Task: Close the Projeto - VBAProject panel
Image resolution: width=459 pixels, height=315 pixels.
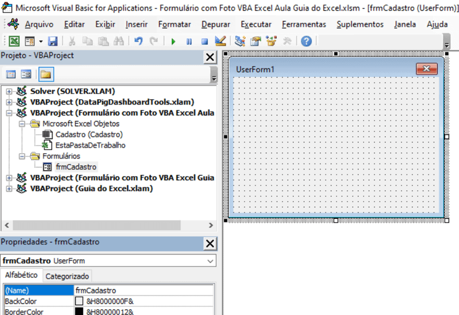Action: 210,57
